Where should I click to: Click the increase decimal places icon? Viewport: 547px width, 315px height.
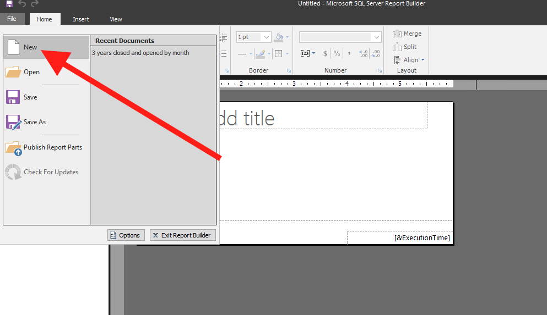364,53
